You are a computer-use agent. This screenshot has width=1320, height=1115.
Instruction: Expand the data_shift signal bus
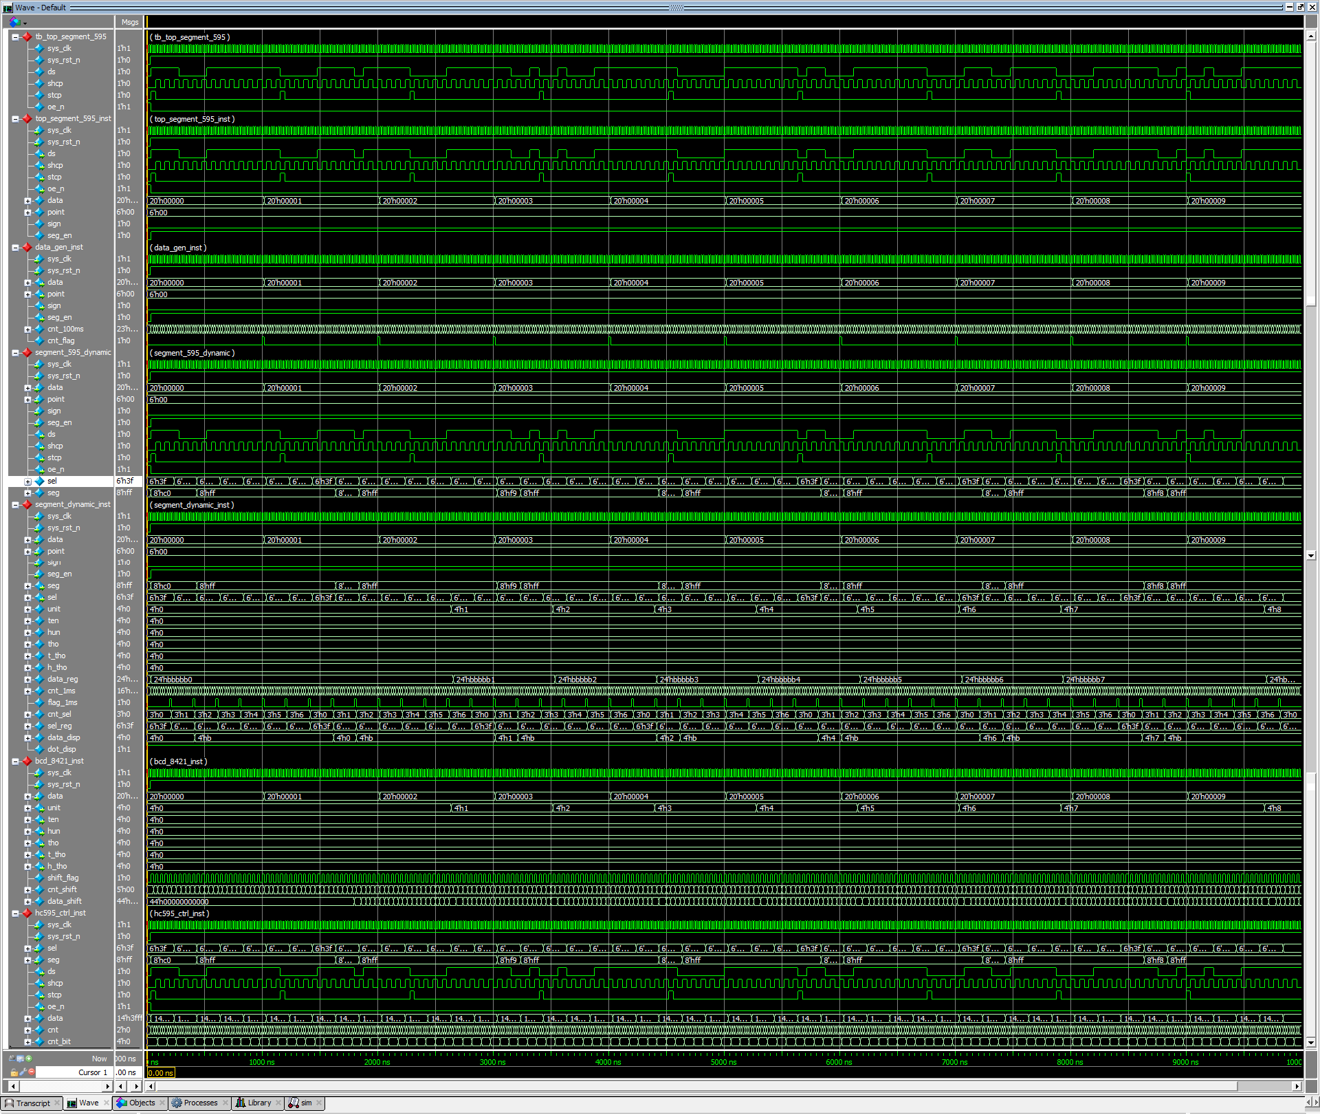27,902
